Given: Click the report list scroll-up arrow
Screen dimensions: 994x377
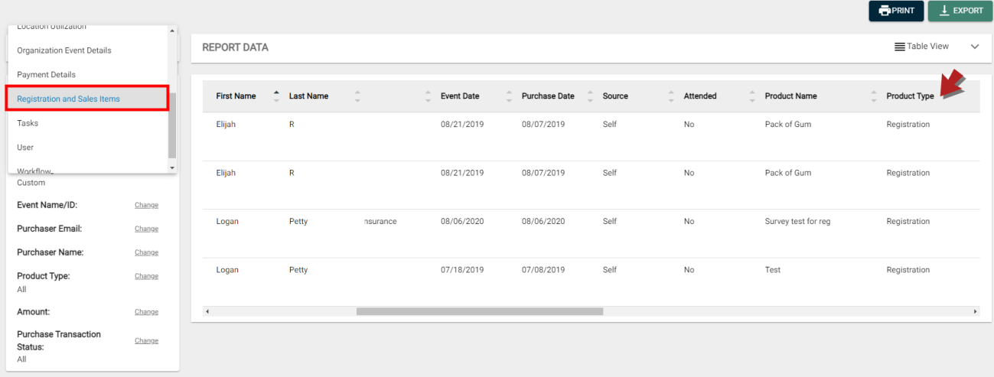Looking at the screenshot, I should (x=172, y=31).
